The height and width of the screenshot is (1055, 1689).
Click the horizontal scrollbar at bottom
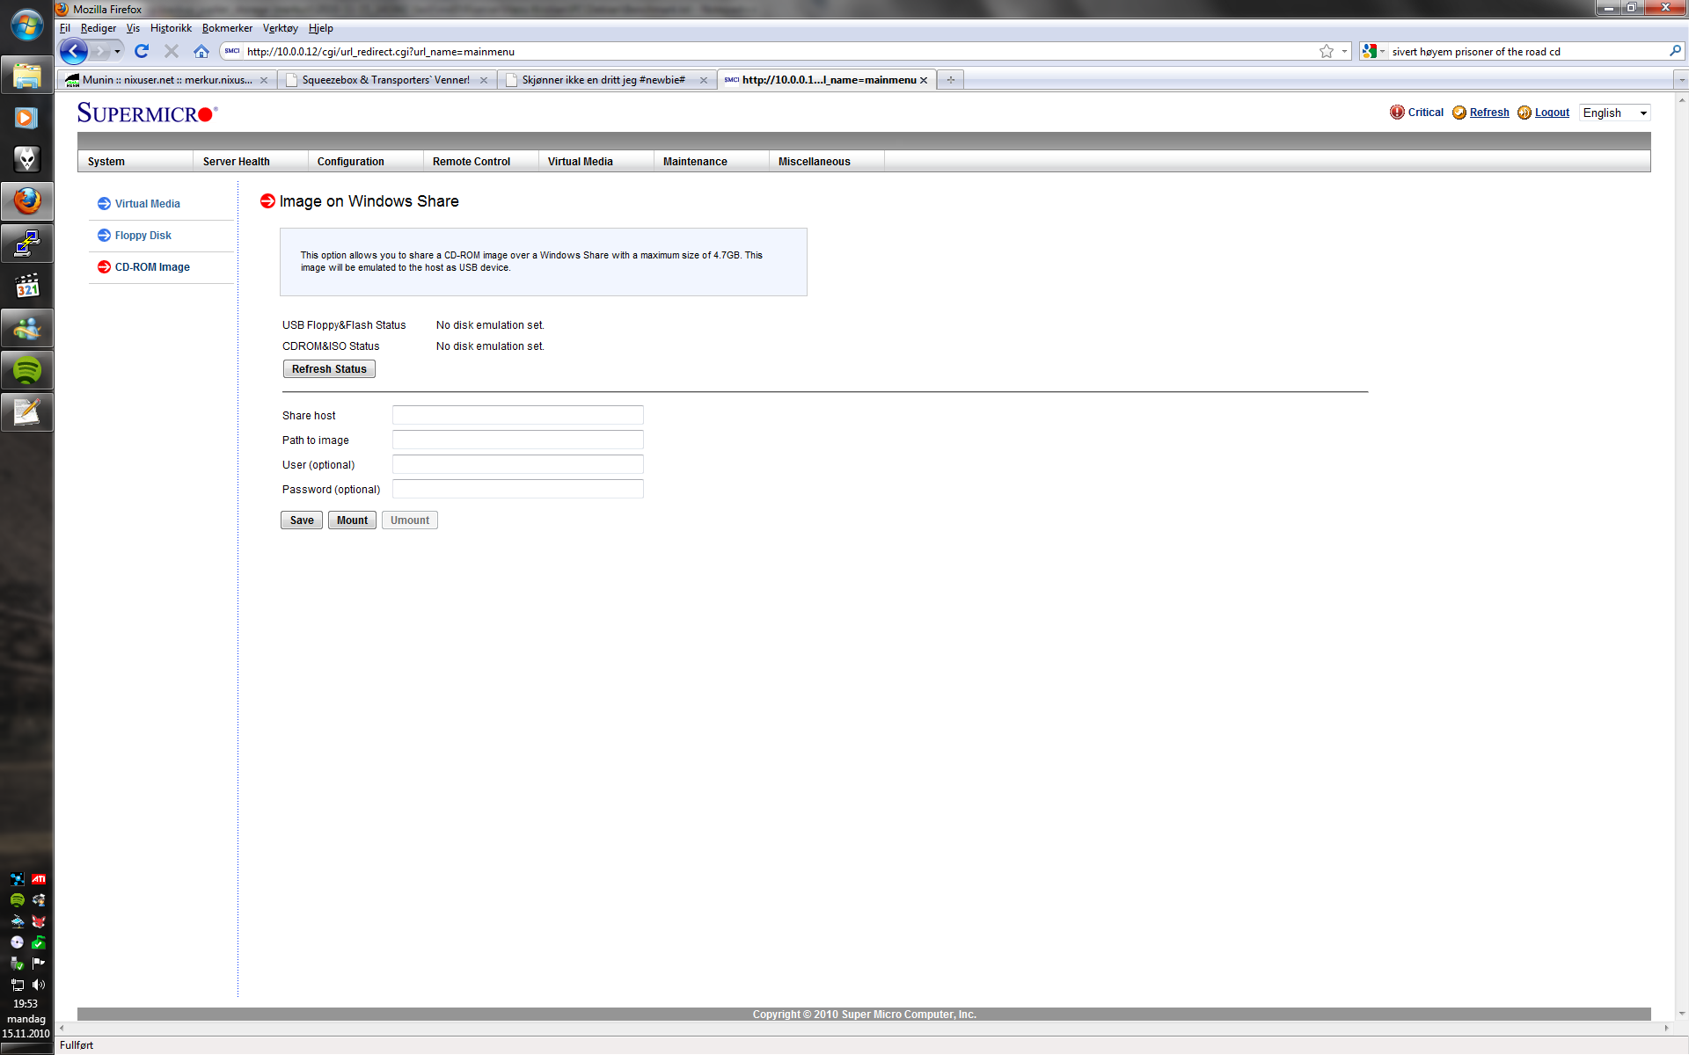click(862, 1028)
